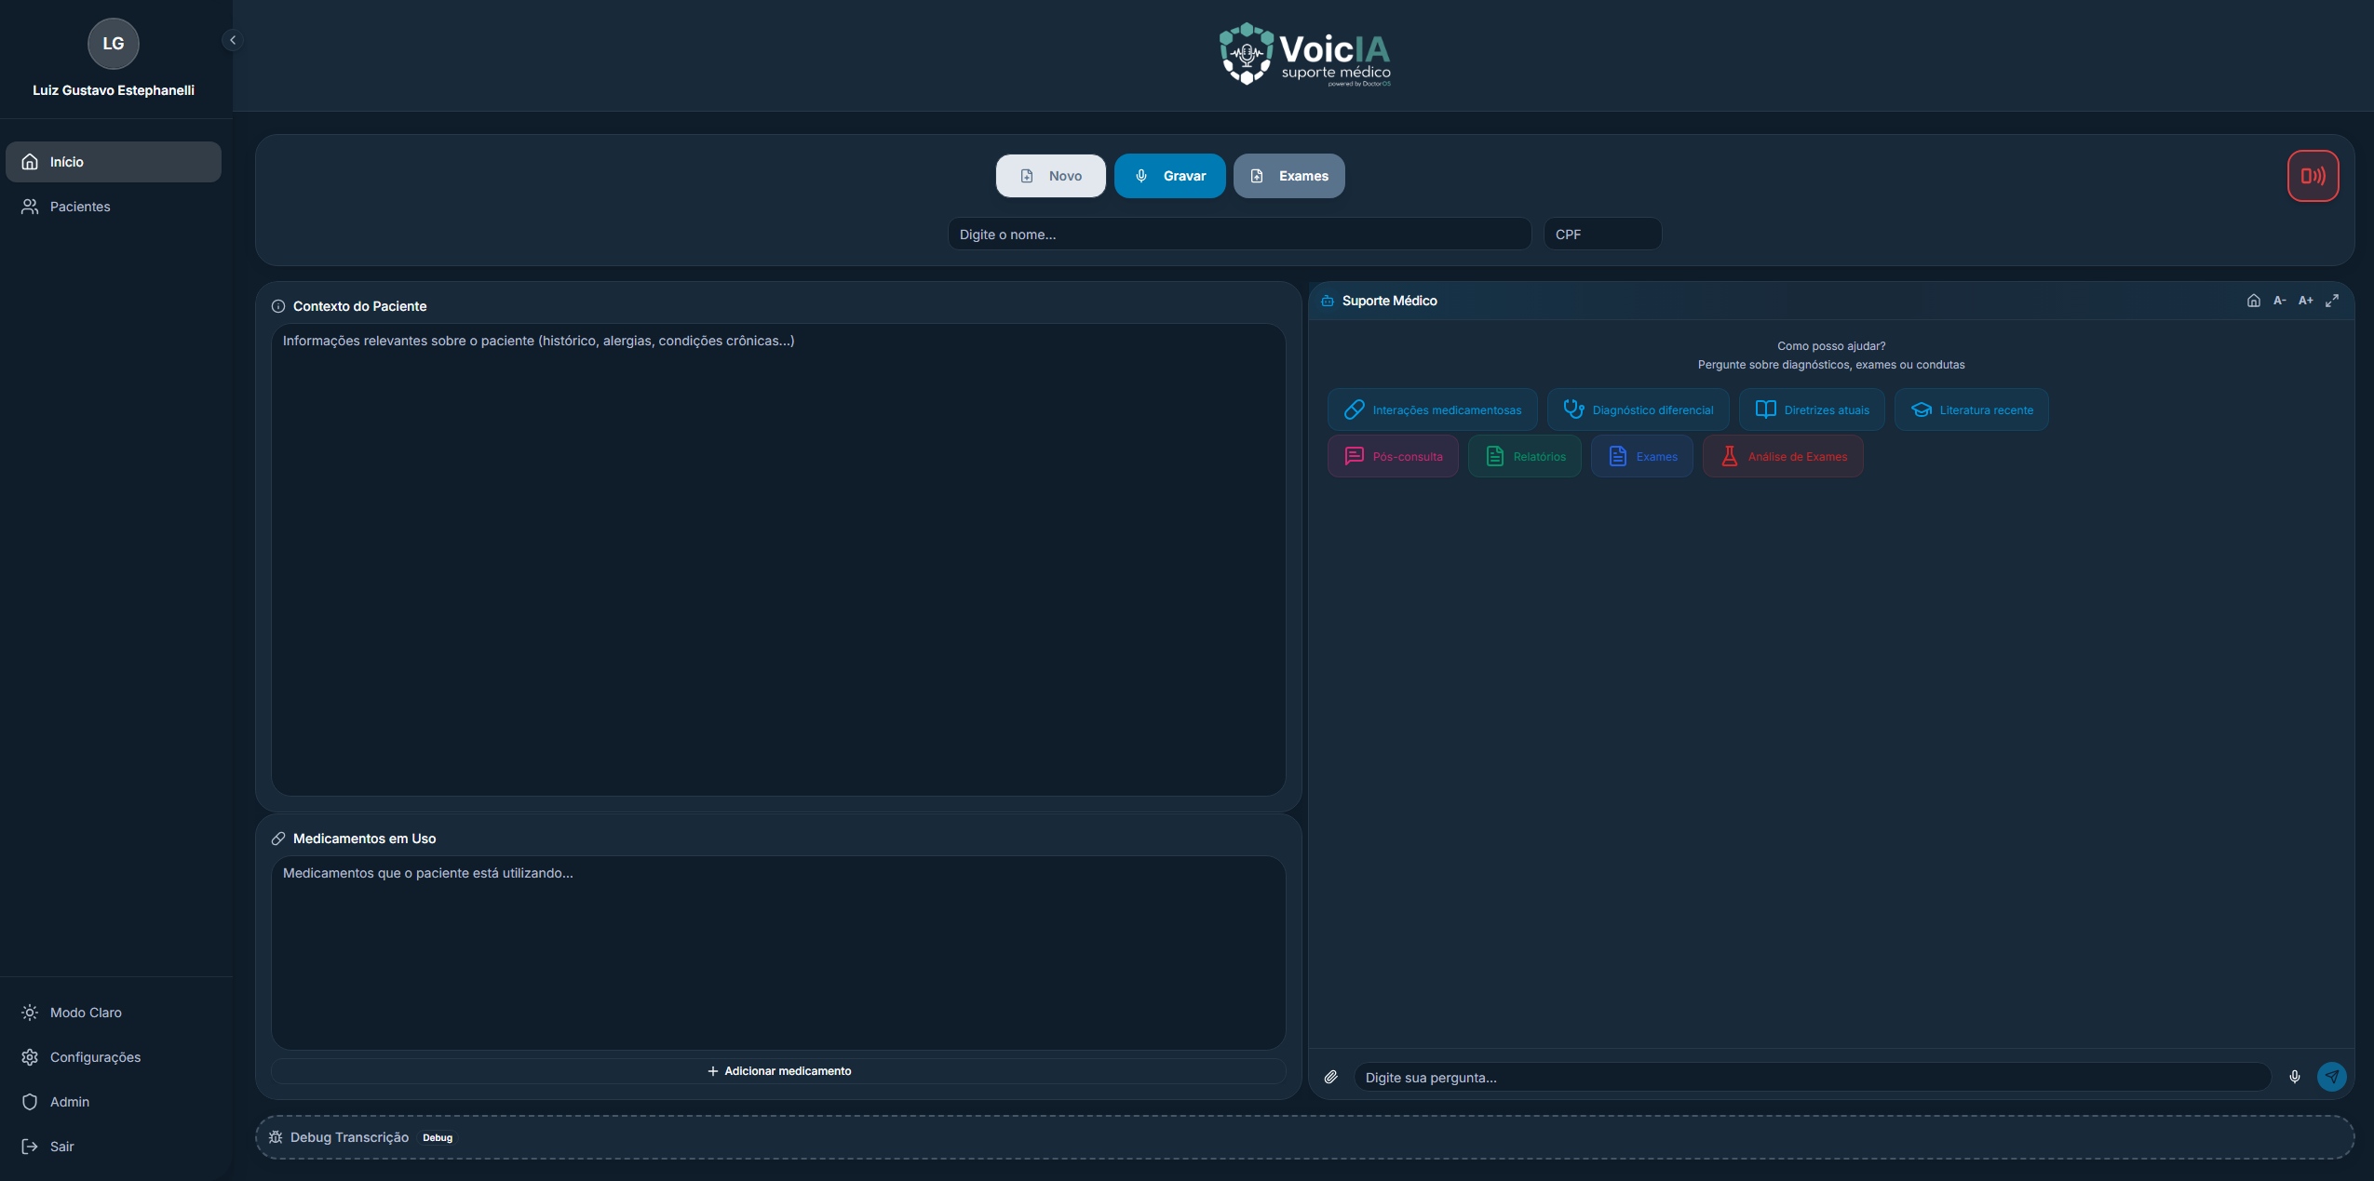Viewport: 2374px width, 1181px height.
Task: Collapse the sidebar with the chevron button
Action: [233, 40]
